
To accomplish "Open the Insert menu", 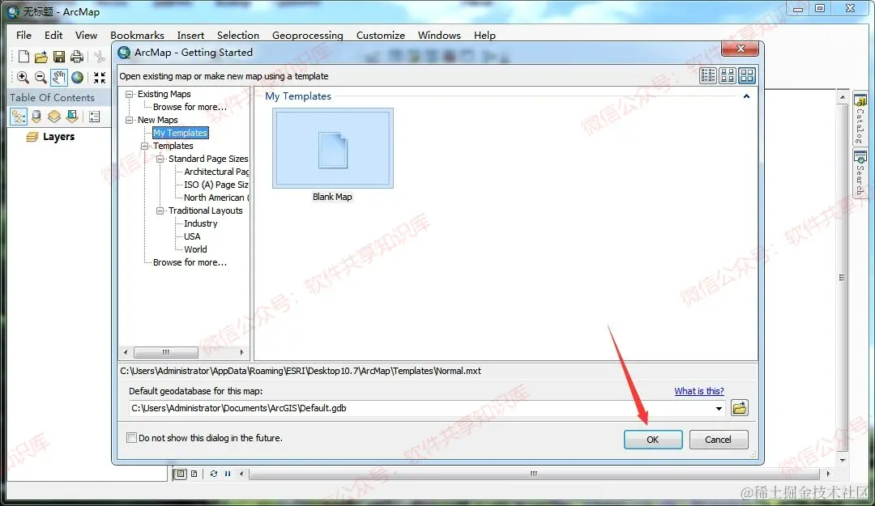I will (191, 35).
